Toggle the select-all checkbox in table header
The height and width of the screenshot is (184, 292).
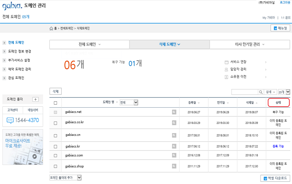click(x=55, y=103)
